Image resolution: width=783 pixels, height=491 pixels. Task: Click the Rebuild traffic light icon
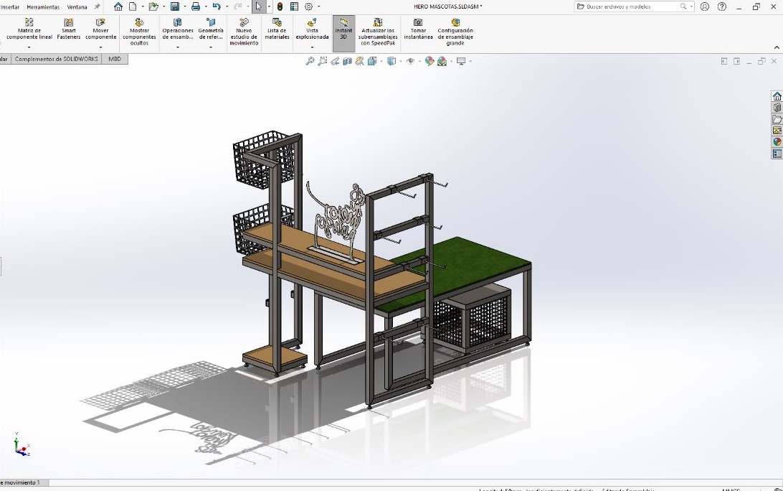[x=280, y=6]
